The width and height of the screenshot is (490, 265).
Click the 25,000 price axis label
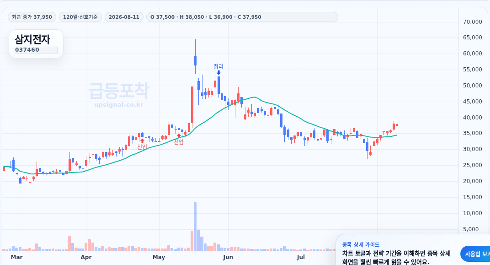(x=472, y=165)
